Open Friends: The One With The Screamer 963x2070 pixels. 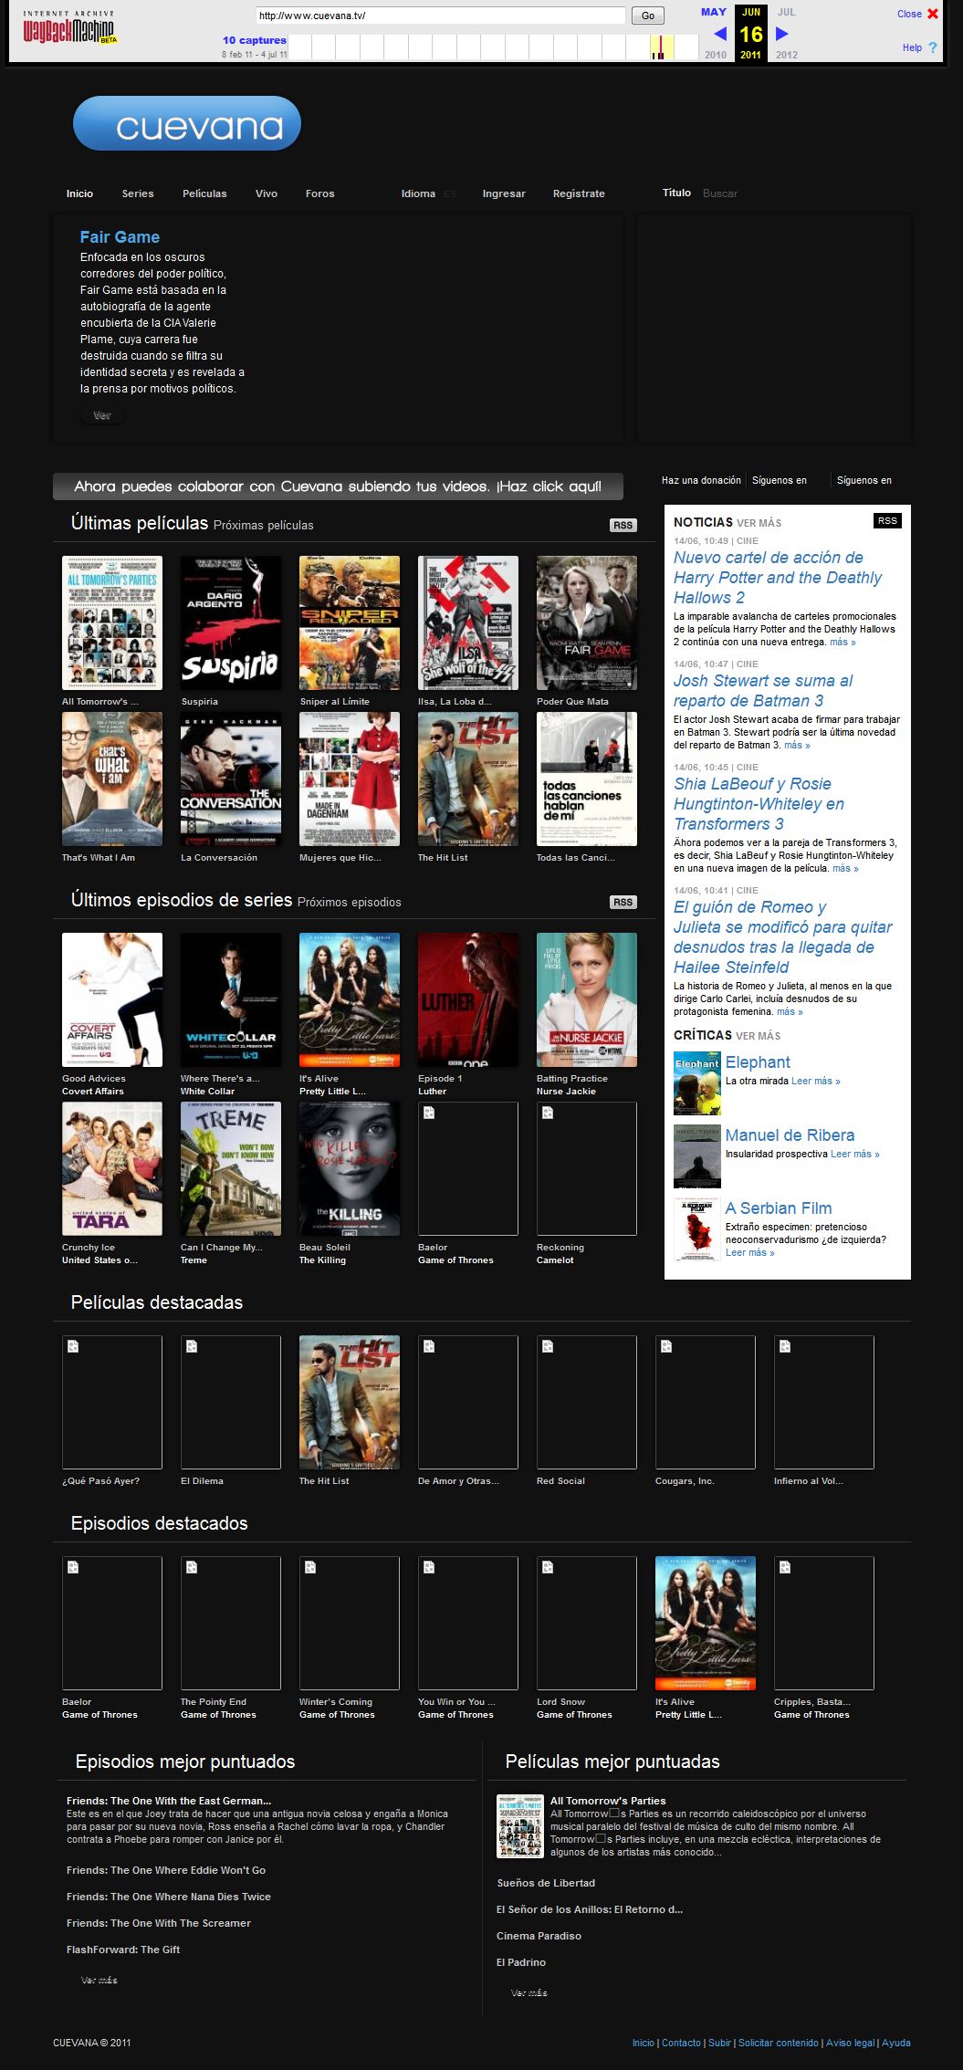click(159, 1923)
